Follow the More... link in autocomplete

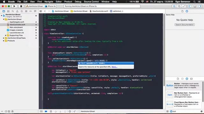point(114,67)
